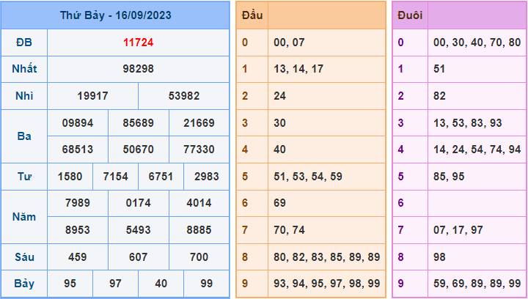Select third prize number 21669

click(x=199, y=123)
